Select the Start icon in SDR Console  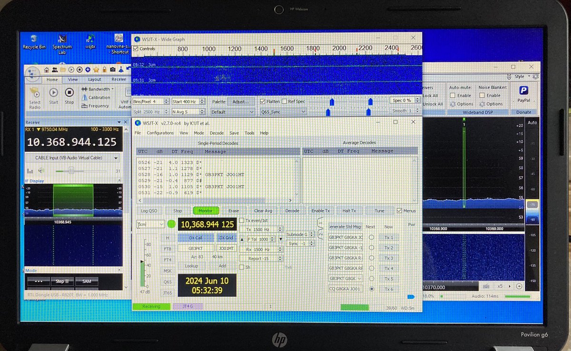coord(54,93)
